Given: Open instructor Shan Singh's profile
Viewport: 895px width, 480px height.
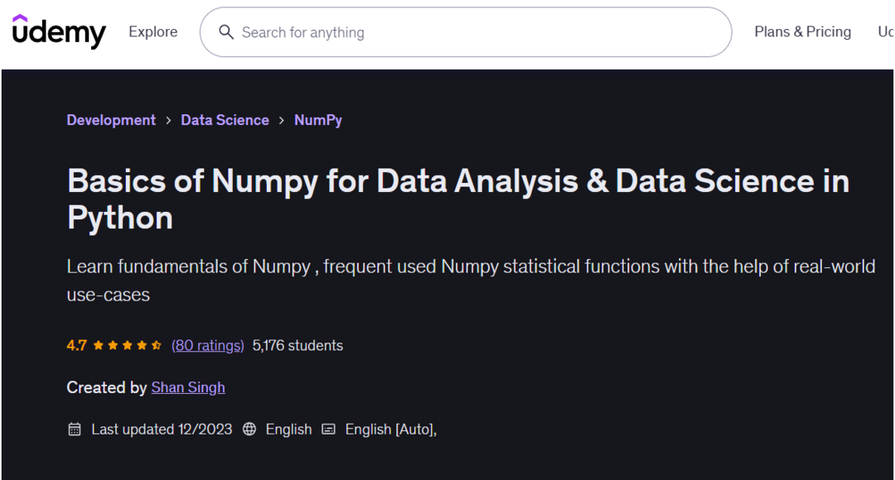Looking at the screenshot, I should [x=188, y=387].
